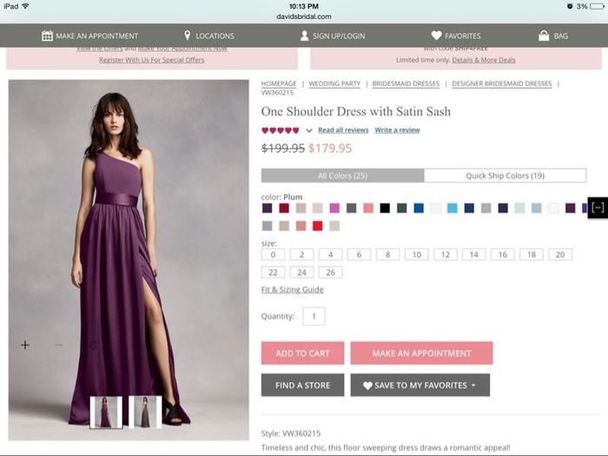Screen dimensions: 608x456
Task: Select the black color swatch
Action: pyautogui.click(x=385, y=208)
